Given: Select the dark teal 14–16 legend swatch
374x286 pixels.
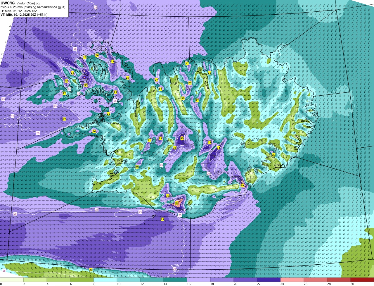Looking at the screenshot, I should coord(176,280).
